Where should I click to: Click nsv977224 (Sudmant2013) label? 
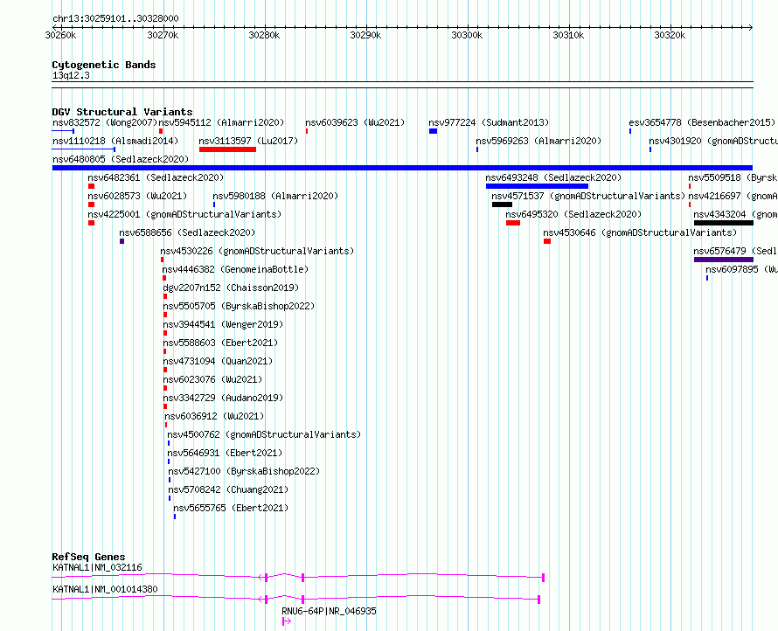489,122
